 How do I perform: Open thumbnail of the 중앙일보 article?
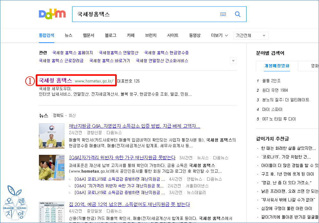(x=52, y=212)
